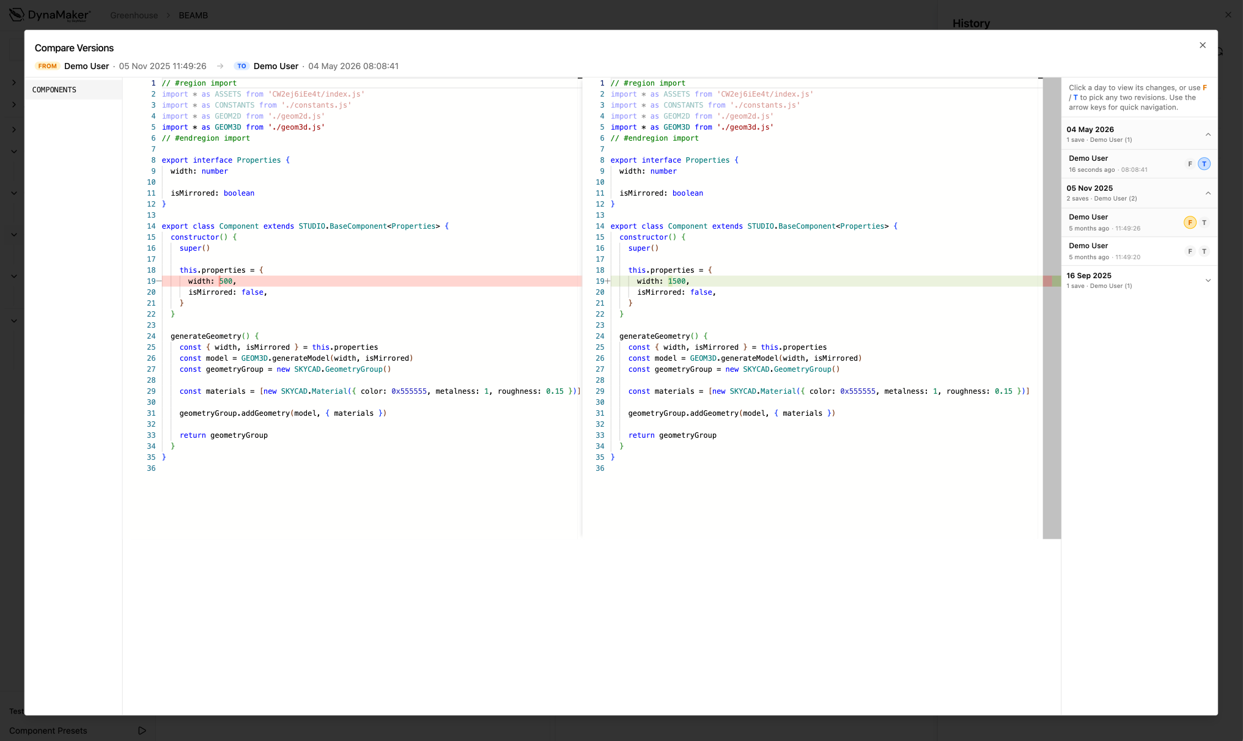Click the revision help text about F / T
Image resolution: width=1243 pixels, height=741 pixels.
(1137, 97)
